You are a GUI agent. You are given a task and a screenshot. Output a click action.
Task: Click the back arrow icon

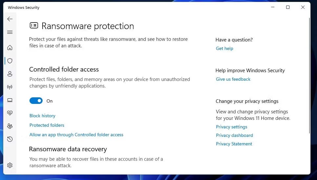coord(10,19)
